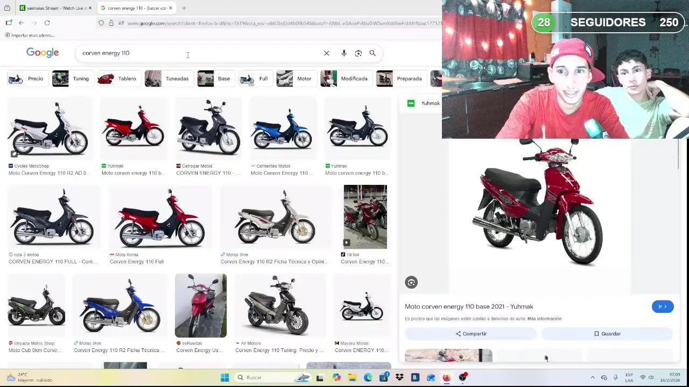The width and height of the screenshot is (689, 387).
Task: Open Cetrogar Motos dark motorcycle thumbnail
Action: point(208,129)
